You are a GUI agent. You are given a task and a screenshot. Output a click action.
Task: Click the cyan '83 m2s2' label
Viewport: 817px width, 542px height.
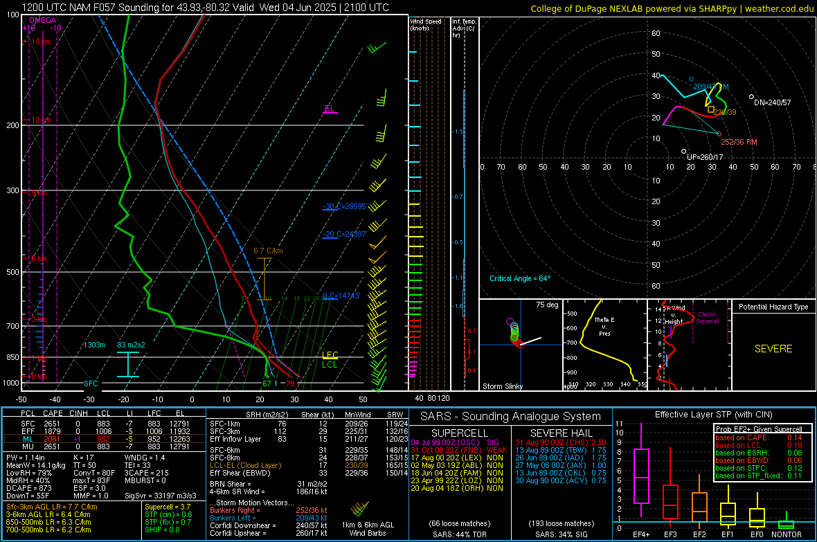point(132,345)
